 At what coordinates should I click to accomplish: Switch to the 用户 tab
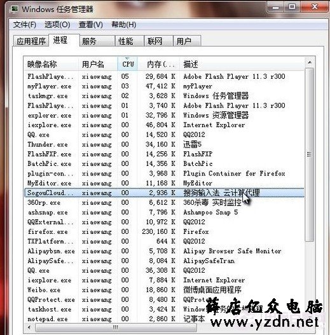pos(187,41)
